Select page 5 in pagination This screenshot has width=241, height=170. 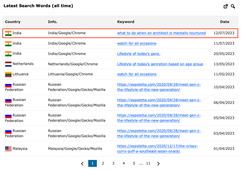click(x=134, y=163)
